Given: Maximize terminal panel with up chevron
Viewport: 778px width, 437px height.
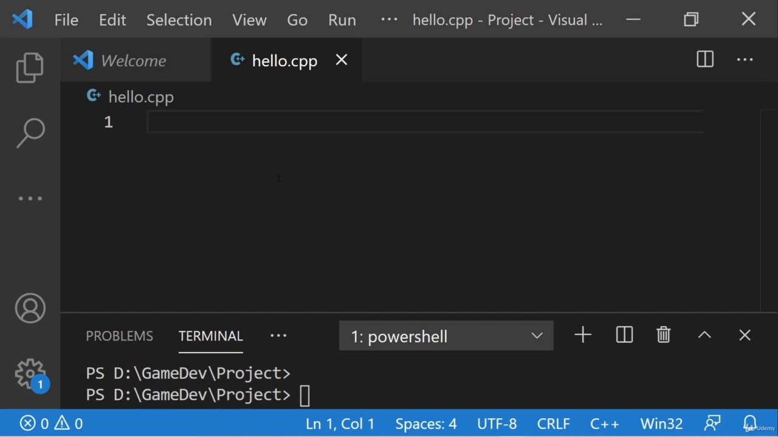Looking at the screenshot, I should point(704,335).
